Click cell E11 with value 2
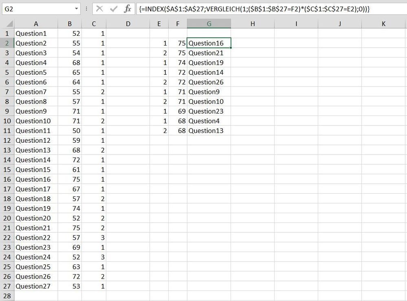The width and height of the screenshot is (407, 301). pos(159,131)
